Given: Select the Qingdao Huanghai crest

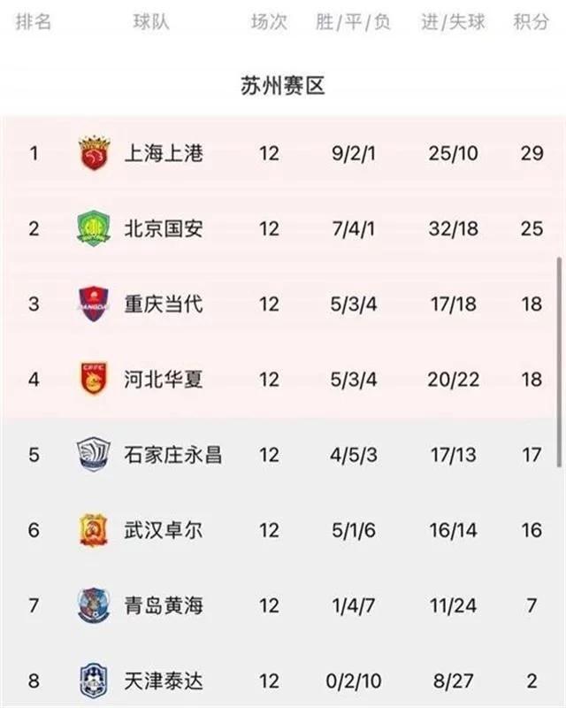Looking at the screenshot, I should (x=94, y=600).
